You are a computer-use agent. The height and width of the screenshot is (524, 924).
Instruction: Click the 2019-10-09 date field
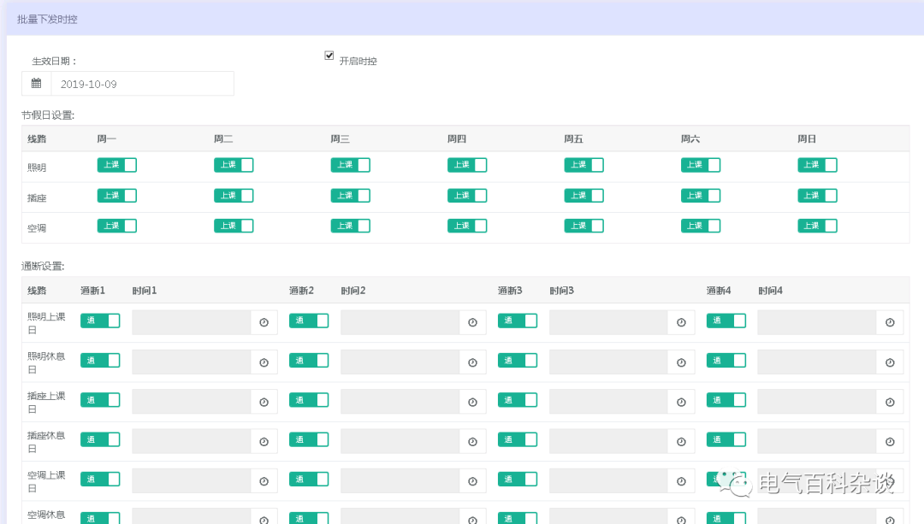[143, 84]
